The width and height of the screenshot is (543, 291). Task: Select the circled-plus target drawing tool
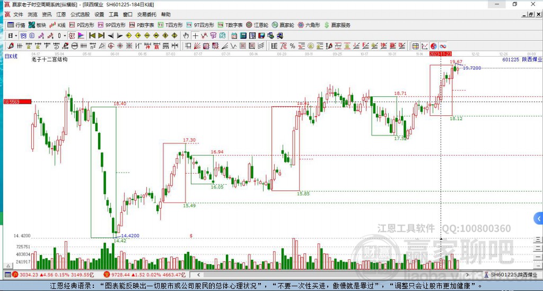pos(110,46)
